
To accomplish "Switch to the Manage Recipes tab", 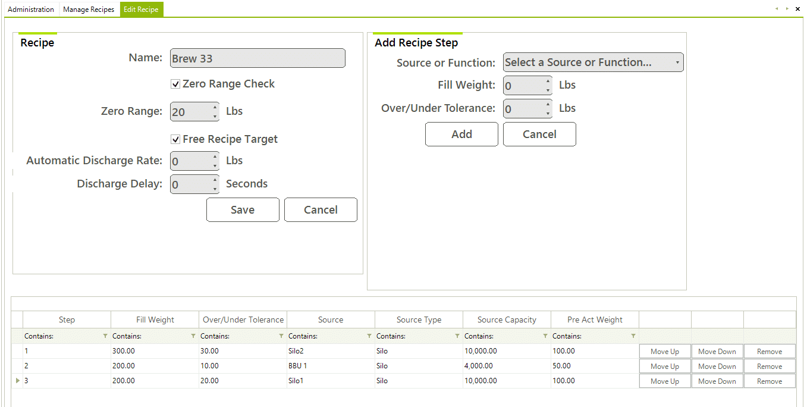I will tap(89, 10).
